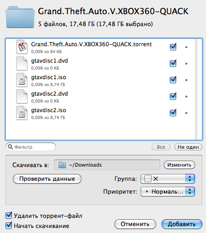
Task: Focus the Фильтр search field
Action: pos(31,147)
